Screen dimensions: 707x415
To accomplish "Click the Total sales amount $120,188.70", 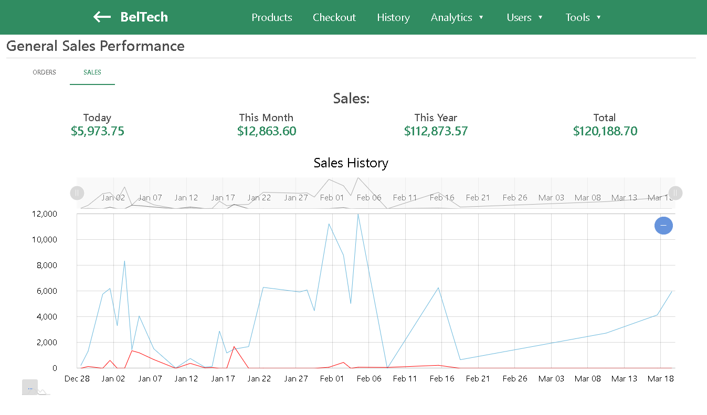I will pos(605,131).
